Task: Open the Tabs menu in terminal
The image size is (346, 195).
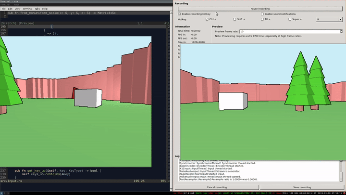Action: (37, 9)
